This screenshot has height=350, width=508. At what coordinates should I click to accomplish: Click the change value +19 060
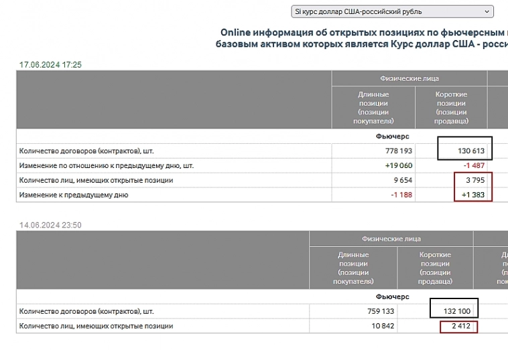click(398, 165)
